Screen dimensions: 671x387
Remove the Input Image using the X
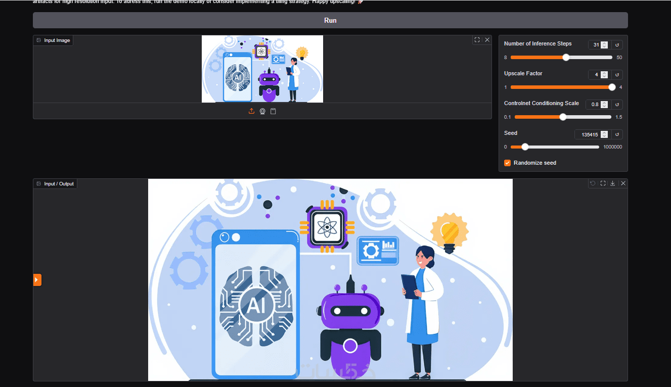coord(487,40)
